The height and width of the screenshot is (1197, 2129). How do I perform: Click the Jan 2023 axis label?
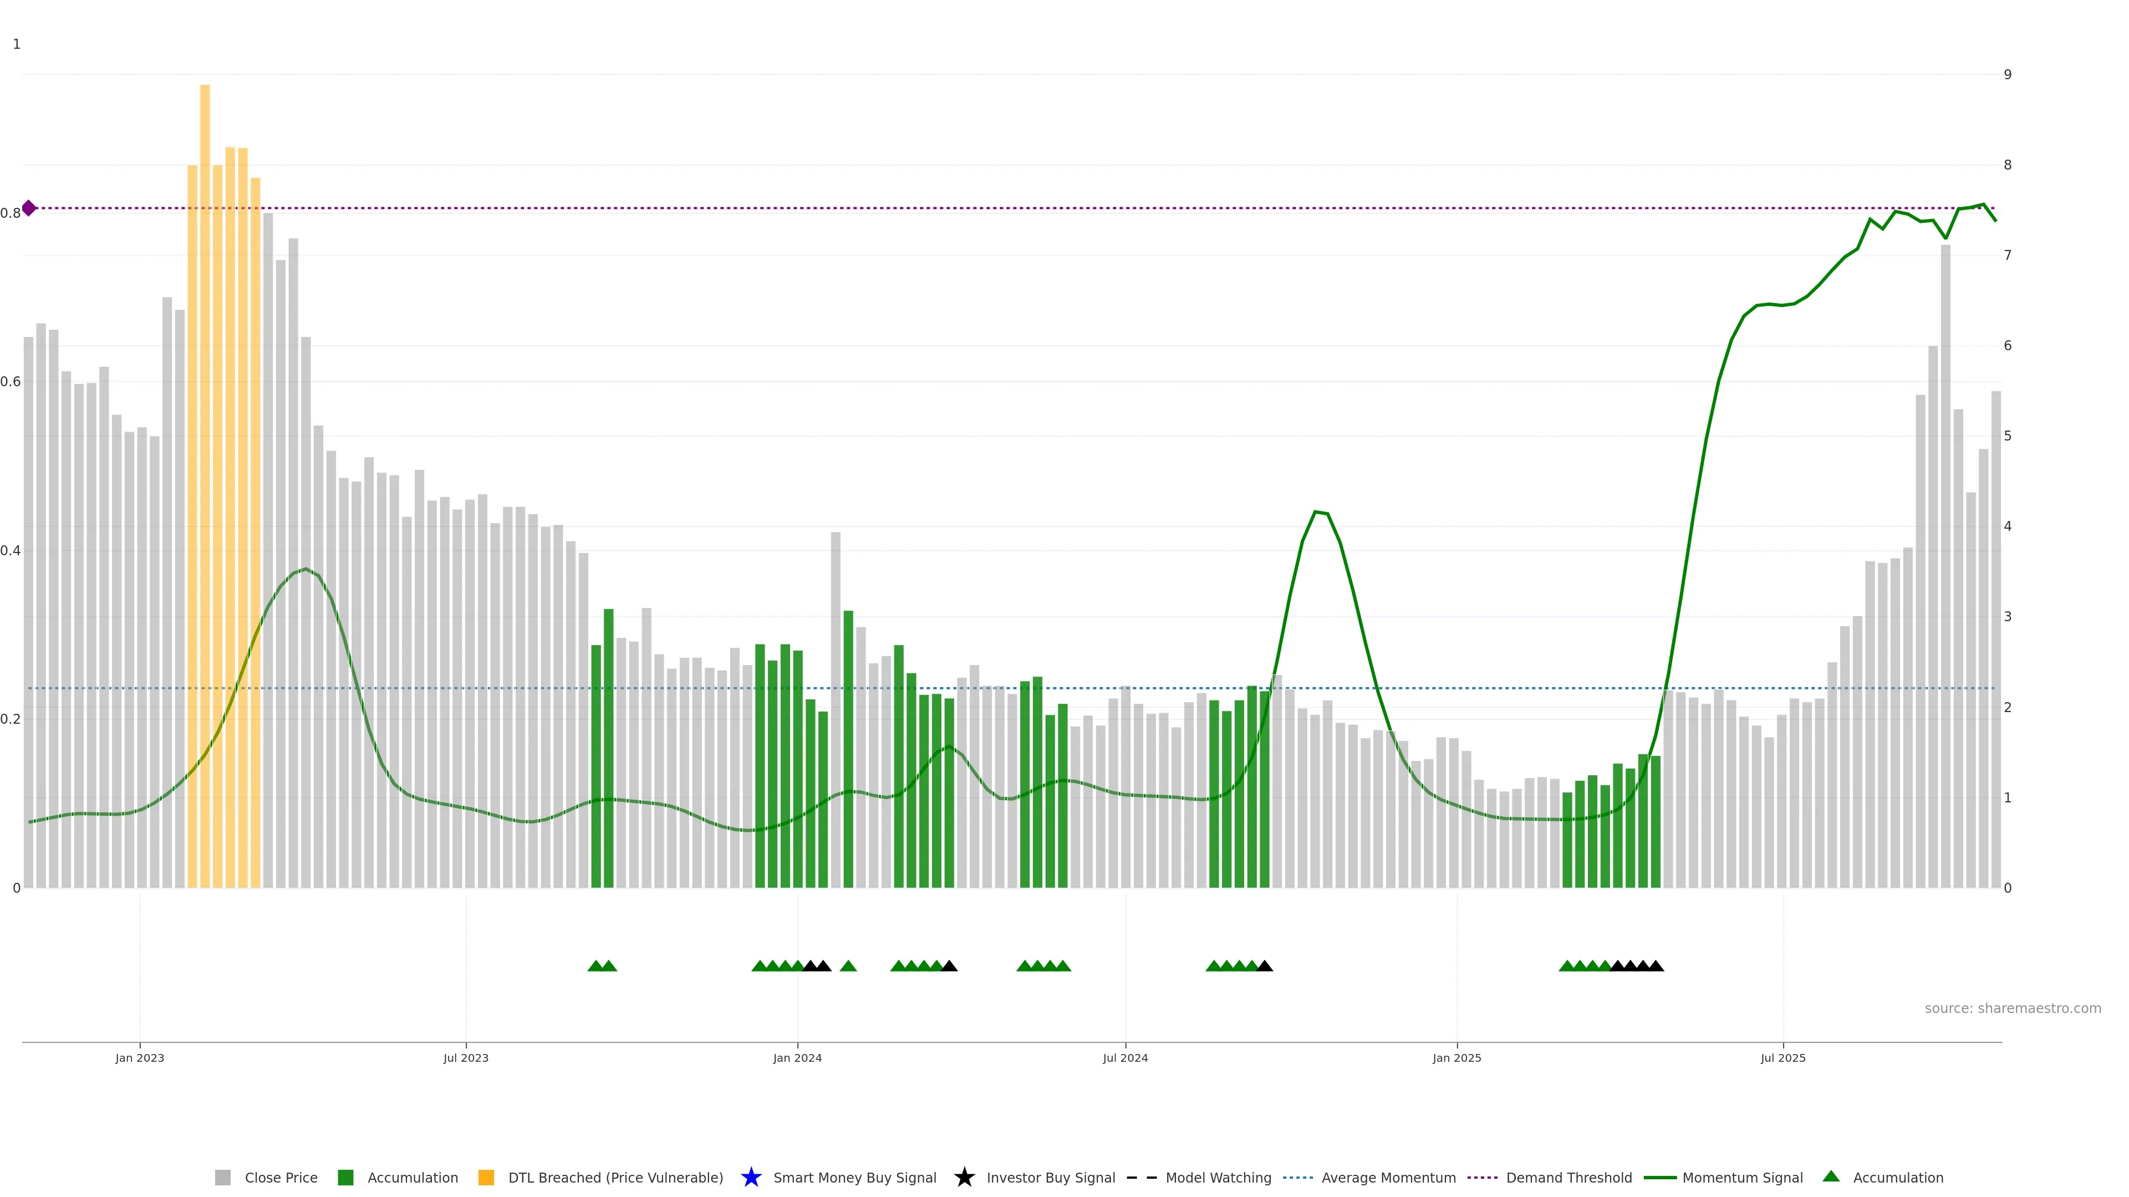pyautogui.click(x=140, y=1058)
